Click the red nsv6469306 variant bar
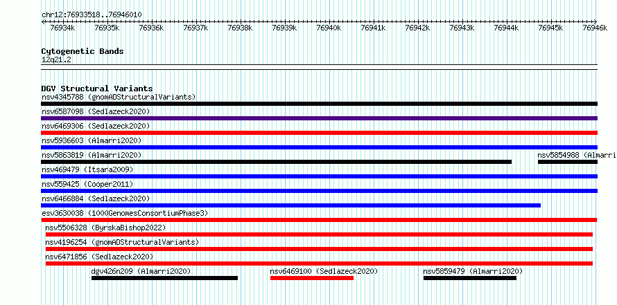 [319, 133]
